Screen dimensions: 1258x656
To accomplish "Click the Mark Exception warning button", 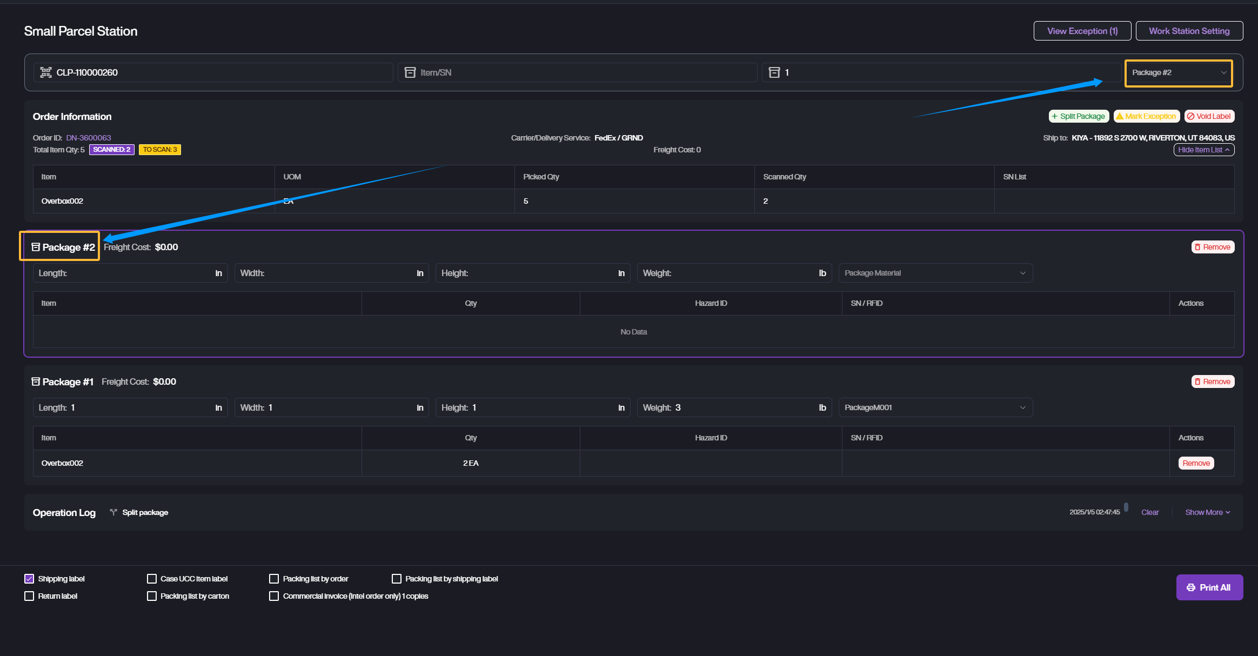I will (x=1146, y=116).
